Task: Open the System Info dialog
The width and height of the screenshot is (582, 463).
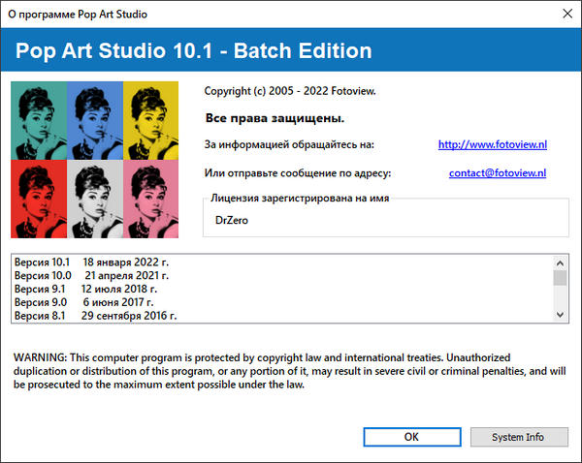Action: 517,437
